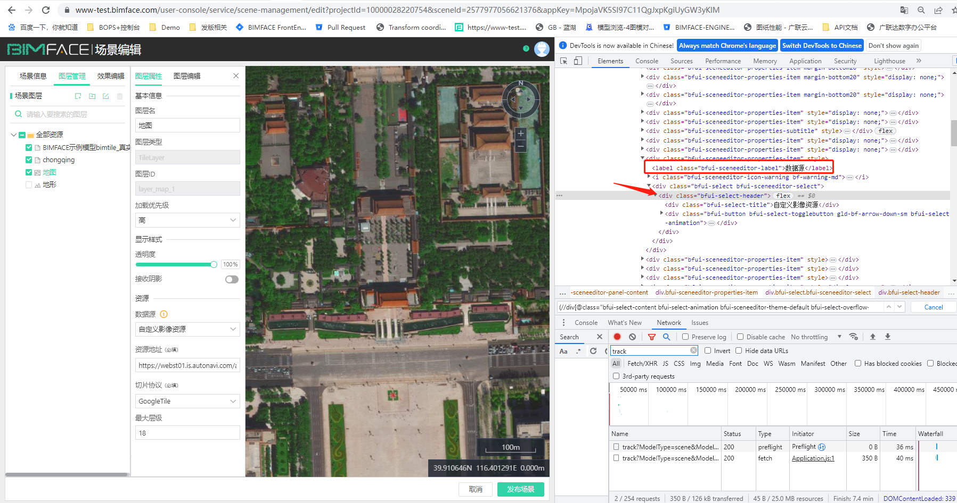Click the north compass widget on the map
957x503 pixels.
coord(521,99)
